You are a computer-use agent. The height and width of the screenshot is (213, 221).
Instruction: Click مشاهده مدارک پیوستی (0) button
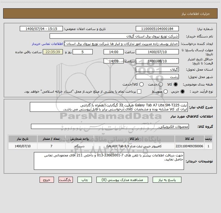122,180
